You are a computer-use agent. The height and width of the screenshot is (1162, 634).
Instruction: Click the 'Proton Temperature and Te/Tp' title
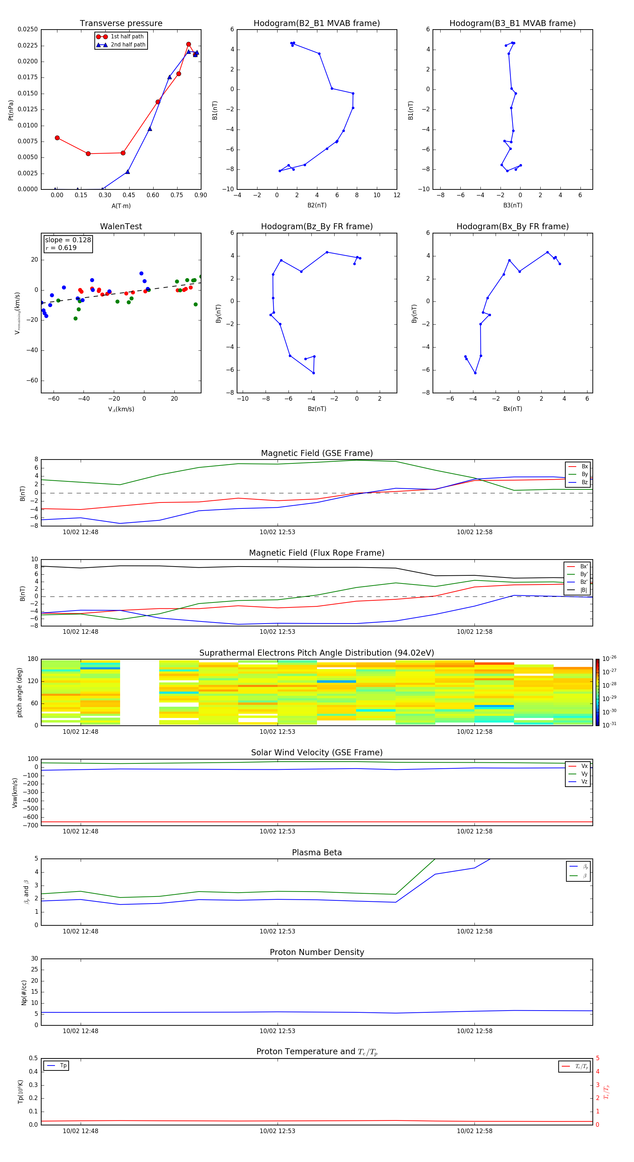(317, 1052)
